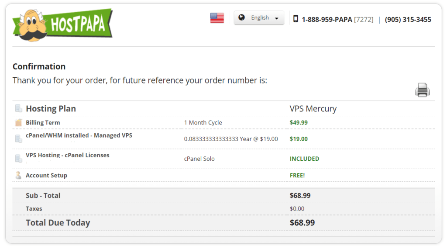Click the Billing Term folder icon
447x249 pixels.
point(18,123)
